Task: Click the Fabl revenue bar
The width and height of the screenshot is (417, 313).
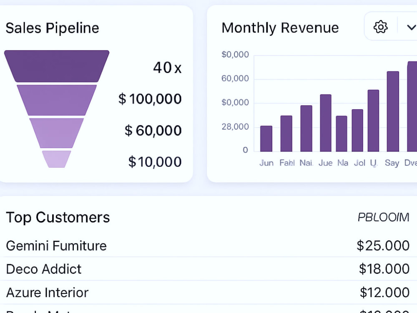Action: [x=286, y=134]
